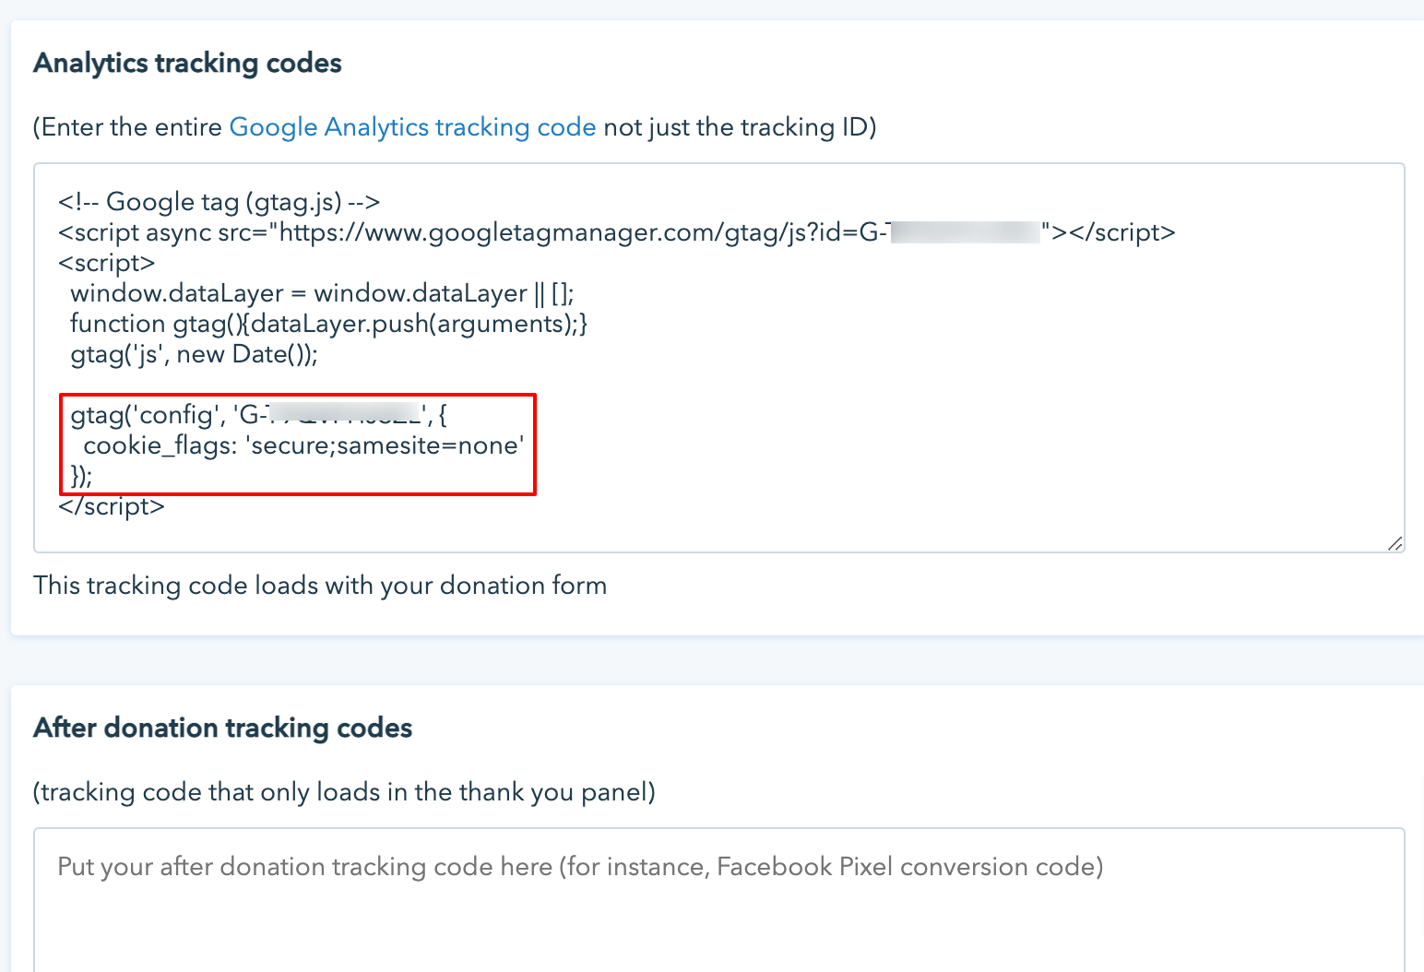Place cursor on the closing </script> line
The image size is (1424, 972).
(112, 506)
